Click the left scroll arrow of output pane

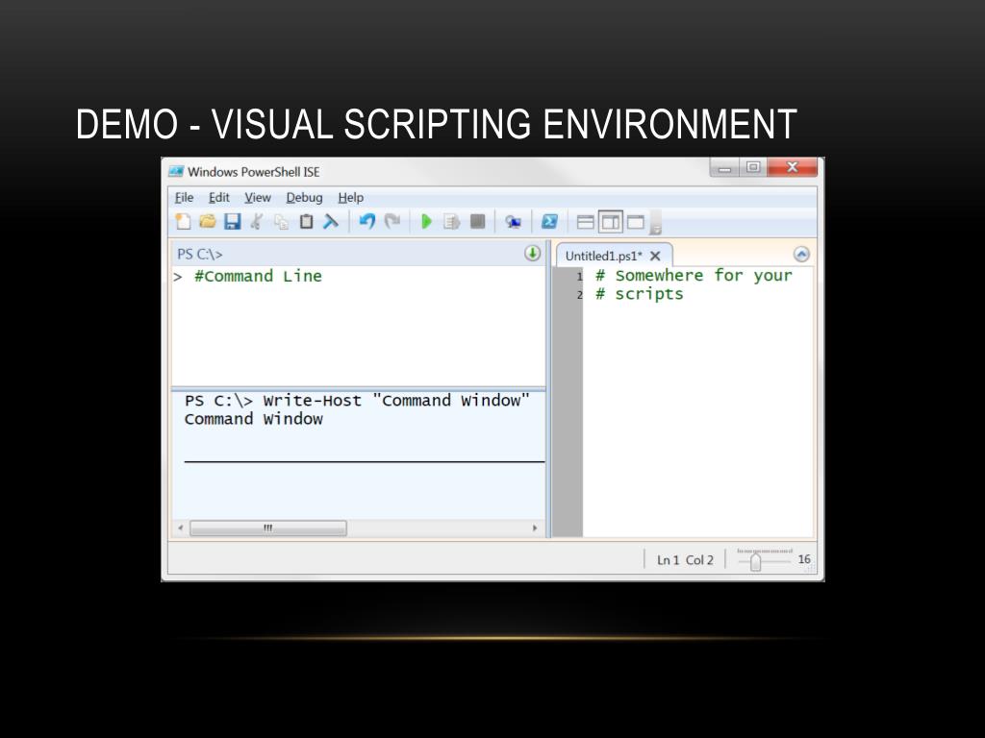(x=180, y=529)
